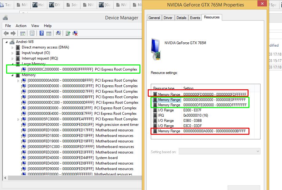
Task: Click the Forward arrow in Device Manager toolbar
Action: coord(13,33)
